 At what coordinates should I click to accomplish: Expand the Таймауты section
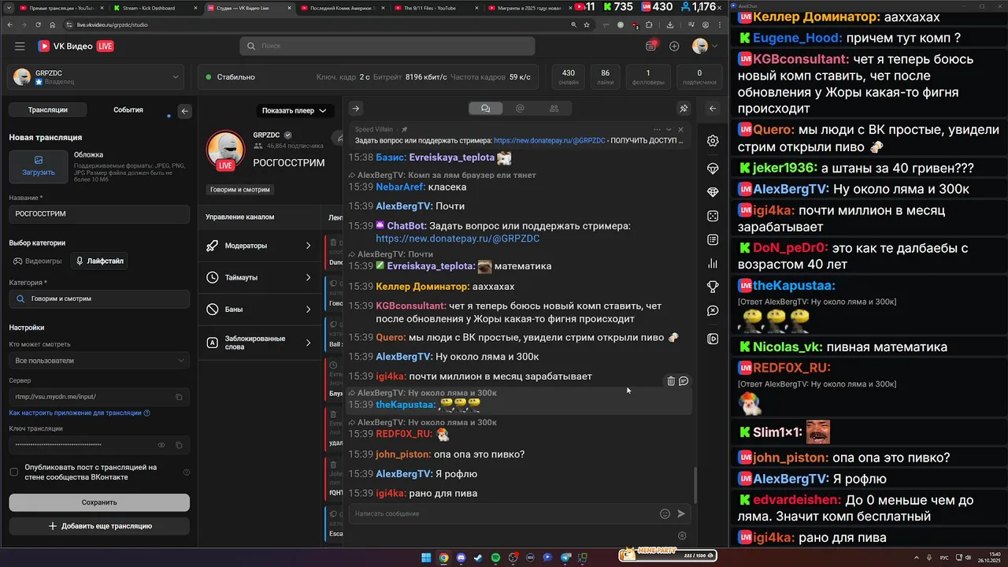pyautogui.click(x=260, y=277)
